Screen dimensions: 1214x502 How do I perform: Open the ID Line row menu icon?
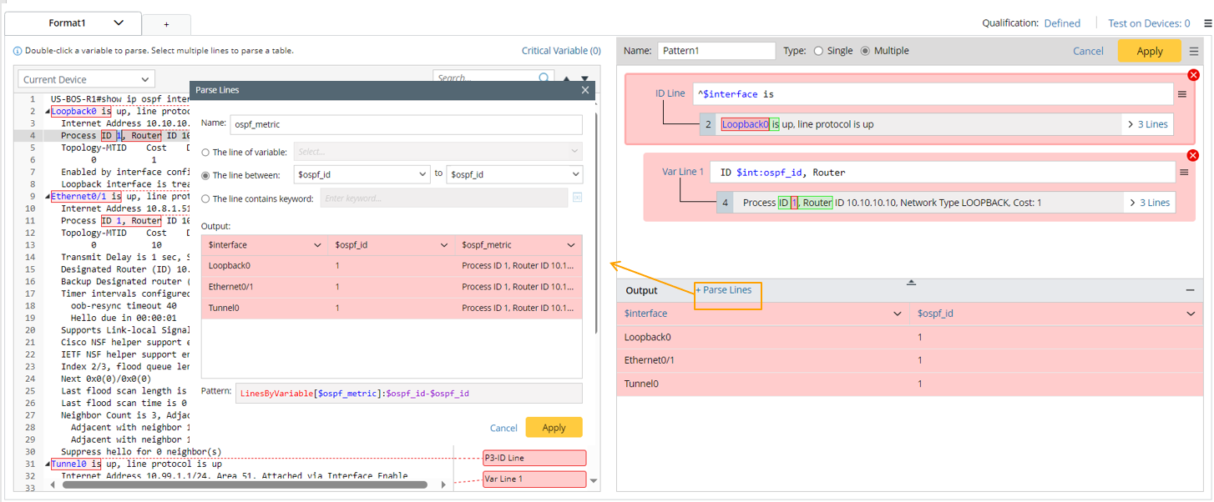(x=1182, y=95)
